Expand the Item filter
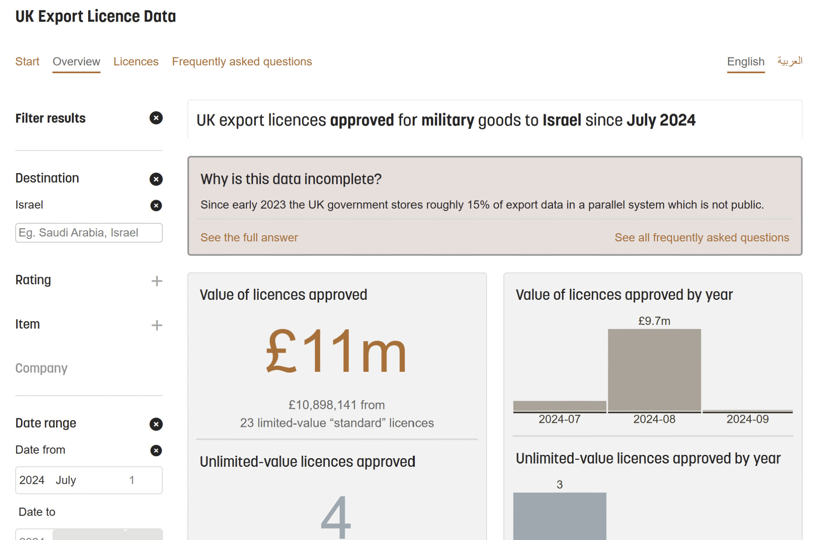 pos(157,325)
